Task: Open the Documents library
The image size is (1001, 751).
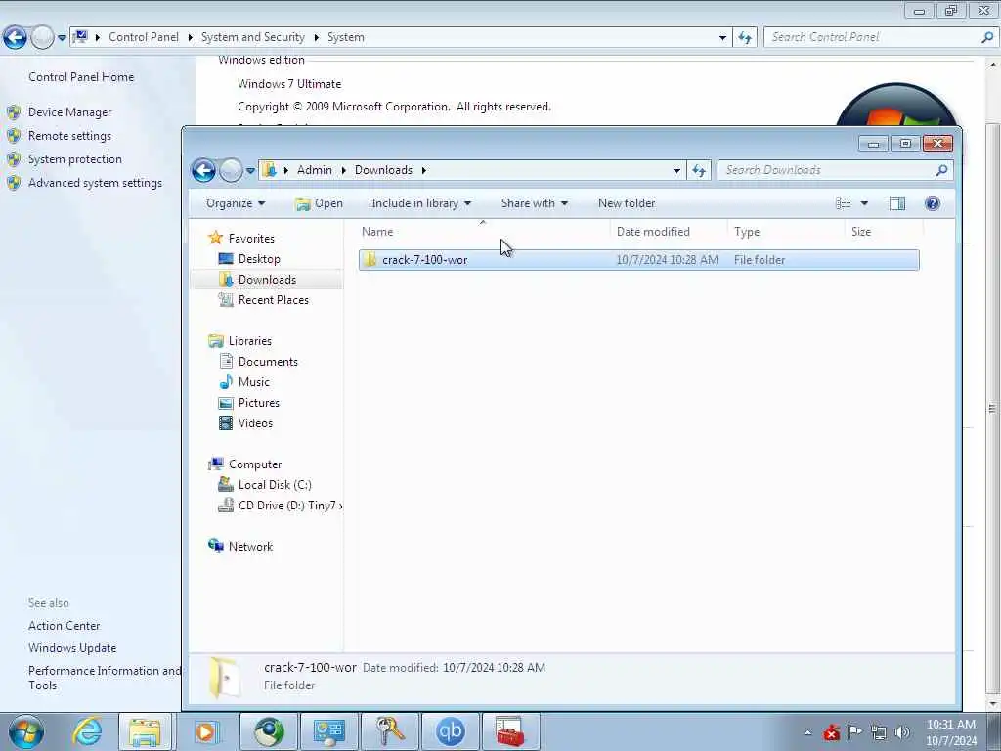Action: pyautogui.click(x=268, y=362)
